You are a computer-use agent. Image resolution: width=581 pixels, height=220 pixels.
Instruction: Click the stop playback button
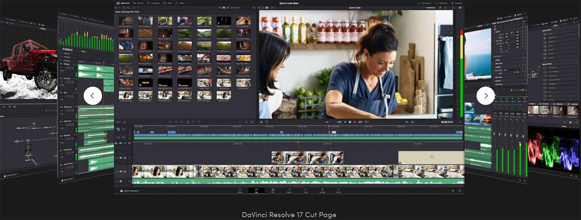click(x=350, y=122)
